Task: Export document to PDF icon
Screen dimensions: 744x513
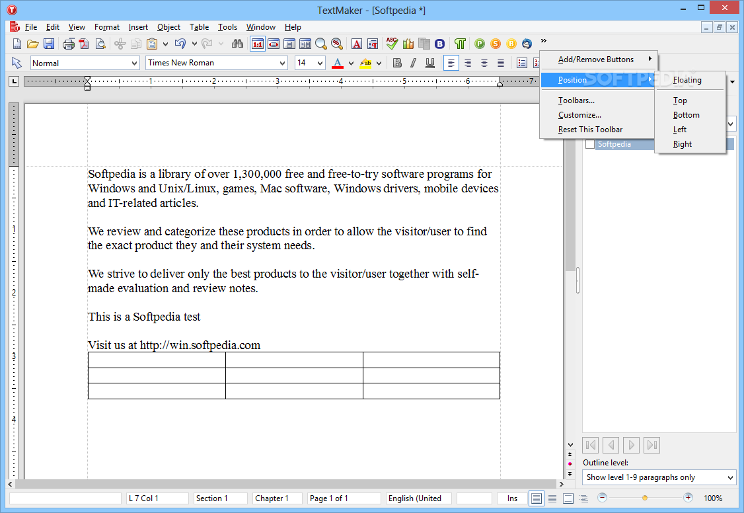Action: [84, 44]
